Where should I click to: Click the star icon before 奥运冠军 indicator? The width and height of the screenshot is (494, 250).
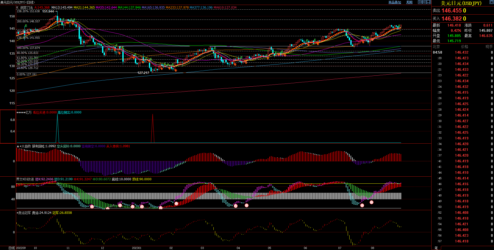pyautogui.click(x=17, y=213)
